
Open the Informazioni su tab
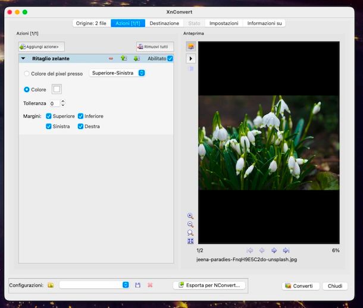click(264, 23)
